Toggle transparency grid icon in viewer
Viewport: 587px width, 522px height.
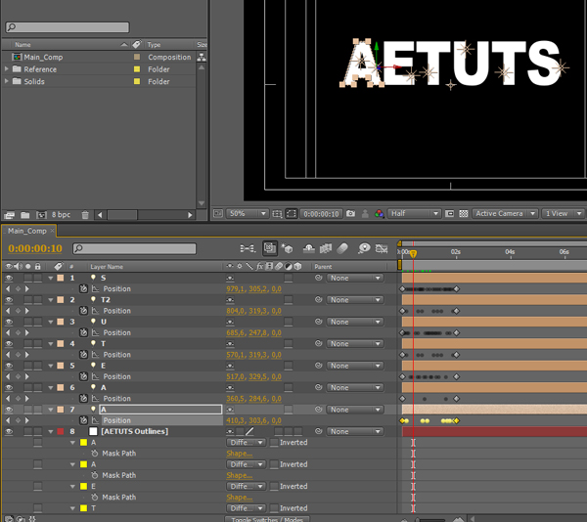point(464,213)
